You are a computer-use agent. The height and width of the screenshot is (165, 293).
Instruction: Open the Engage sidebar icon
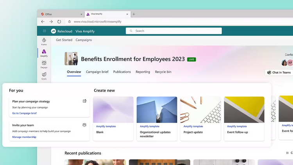(x=44, y=65)
